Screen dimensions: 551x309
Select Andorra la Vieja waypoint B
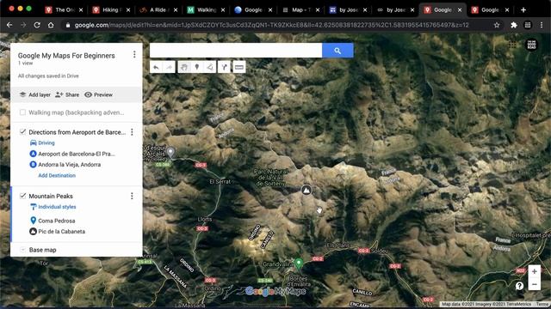[x=69, y=165]
